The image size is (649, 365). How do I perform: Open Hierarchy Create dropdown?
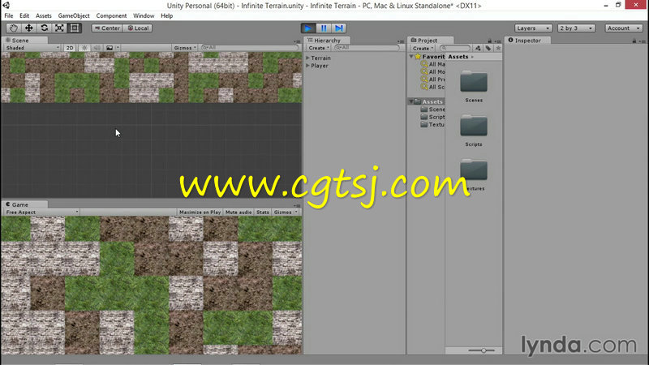tap(319, 48)
